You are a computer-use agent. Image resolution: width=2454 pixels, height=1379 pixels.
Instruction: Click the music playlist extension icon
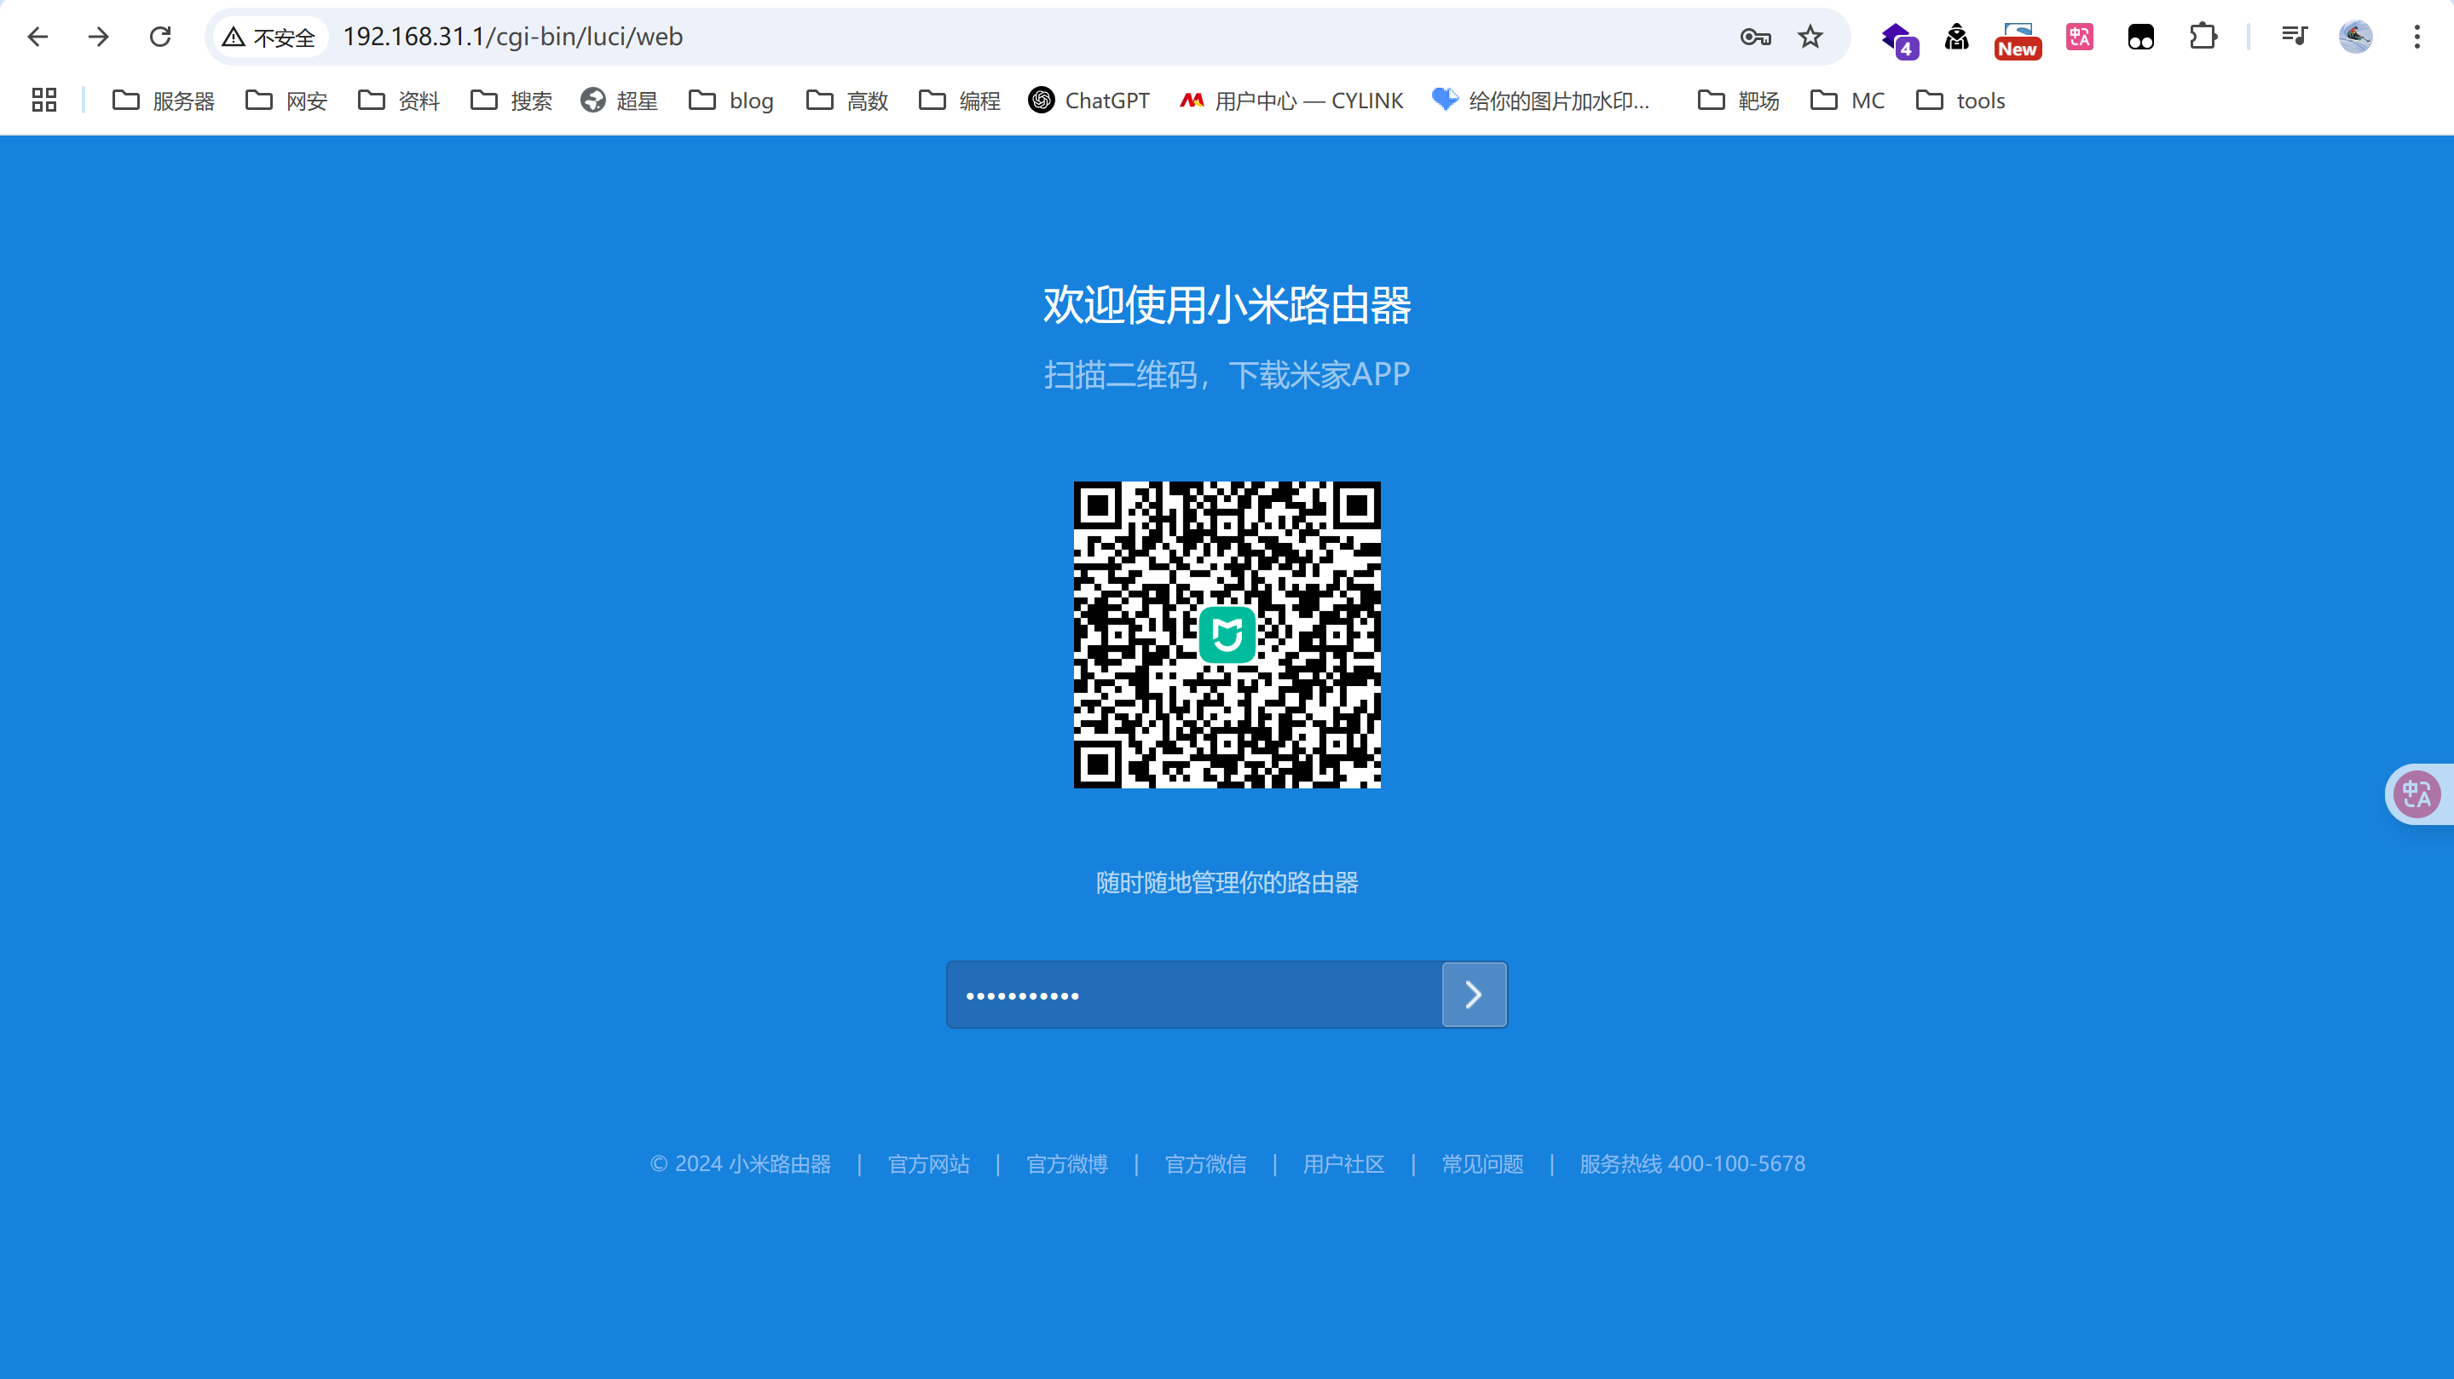point(2295,36)
